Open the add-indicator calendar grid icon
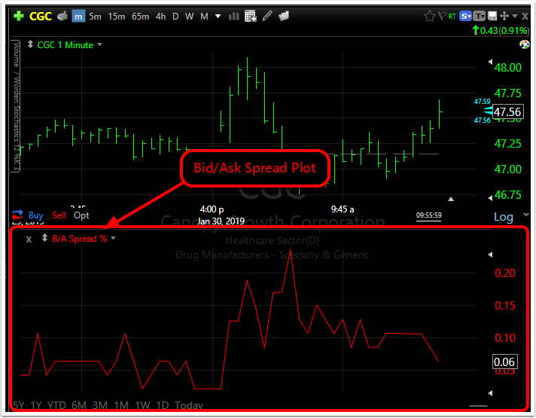536x418 pixels. (x=251, y=16)
